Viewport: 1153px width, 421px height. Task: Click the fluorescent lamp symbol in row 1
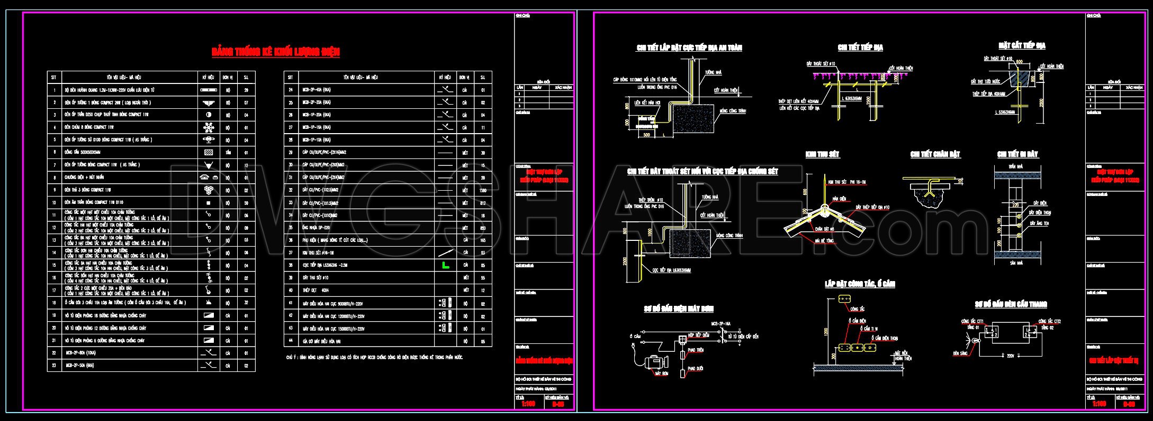(209, 90)
